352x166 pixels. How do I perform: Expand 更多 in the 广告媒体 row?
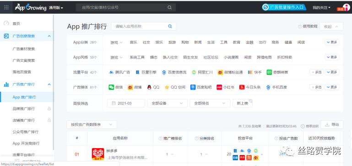[x=332, y=87]
